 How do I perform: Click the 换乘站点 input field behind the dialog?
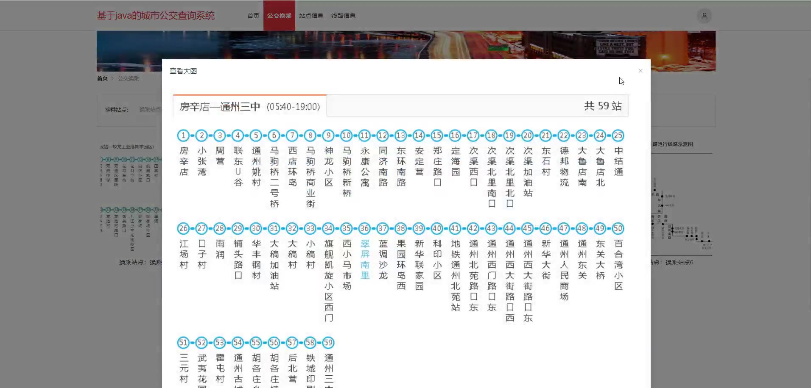click(150, 109)
